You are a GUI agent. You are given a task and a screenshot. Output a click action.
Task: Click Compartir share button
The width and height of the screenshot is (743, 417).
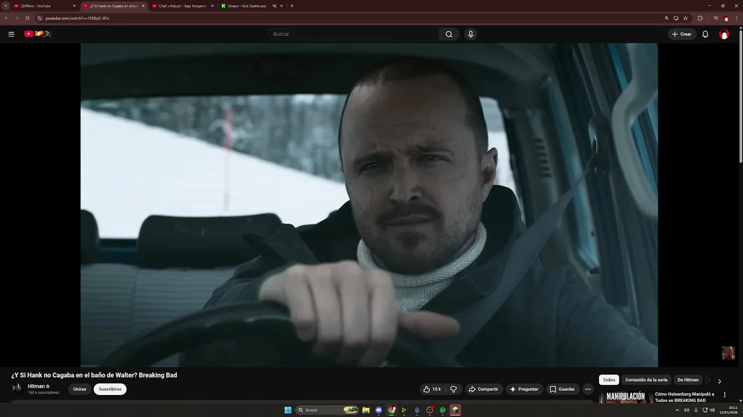(484, 389)
